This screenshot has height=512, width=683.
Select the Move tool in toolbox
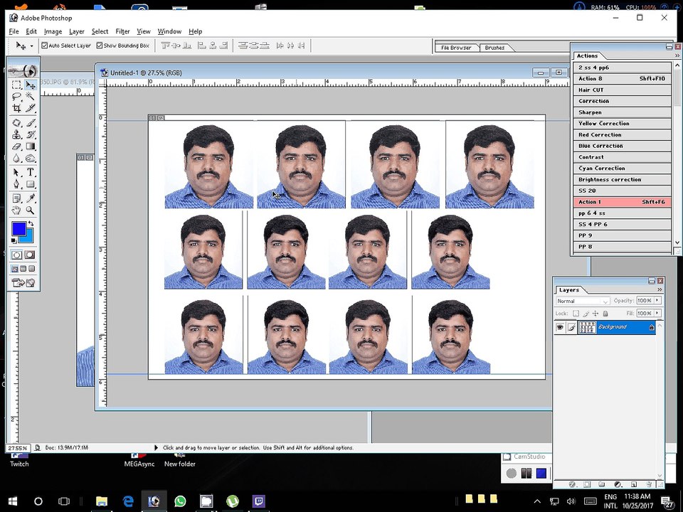(x=30, y=85)
